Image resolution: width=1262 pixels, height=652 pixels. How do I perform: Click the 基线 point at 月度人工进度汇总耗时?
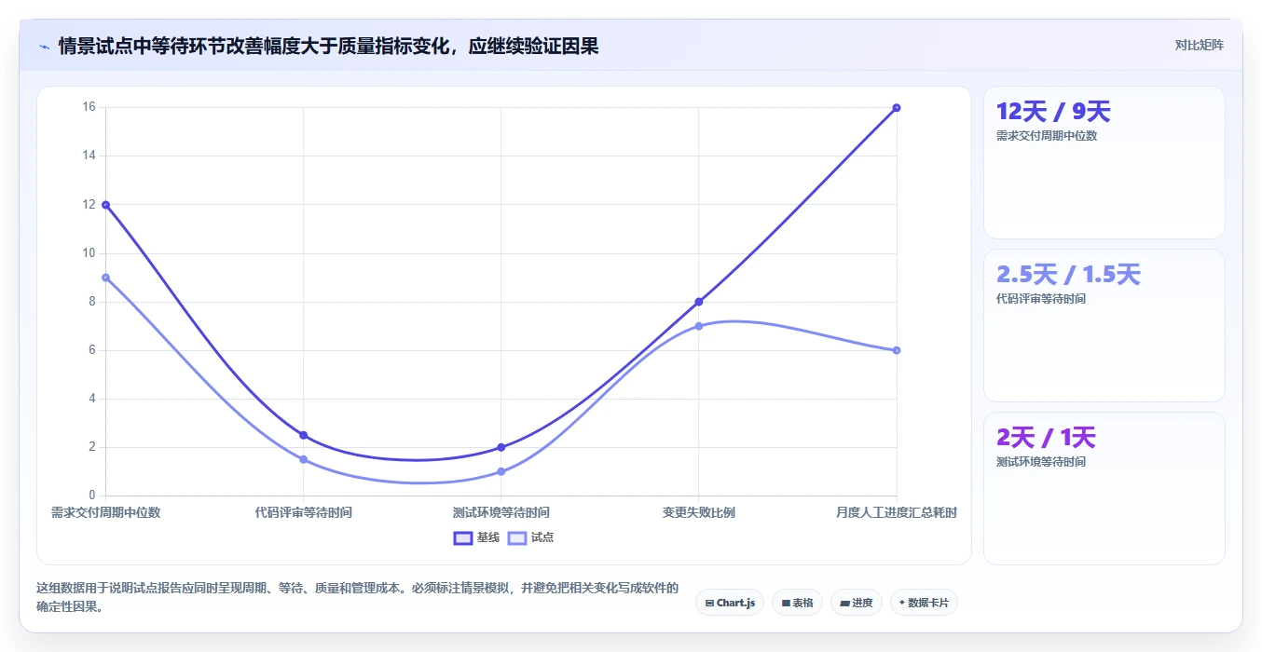896,108
